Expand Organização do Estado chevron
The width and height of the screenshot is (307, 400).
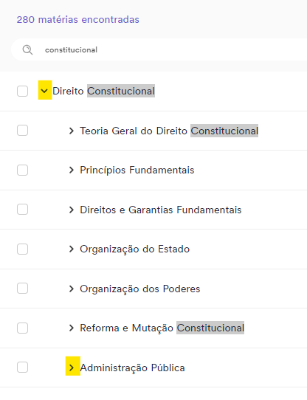[72, 249]
